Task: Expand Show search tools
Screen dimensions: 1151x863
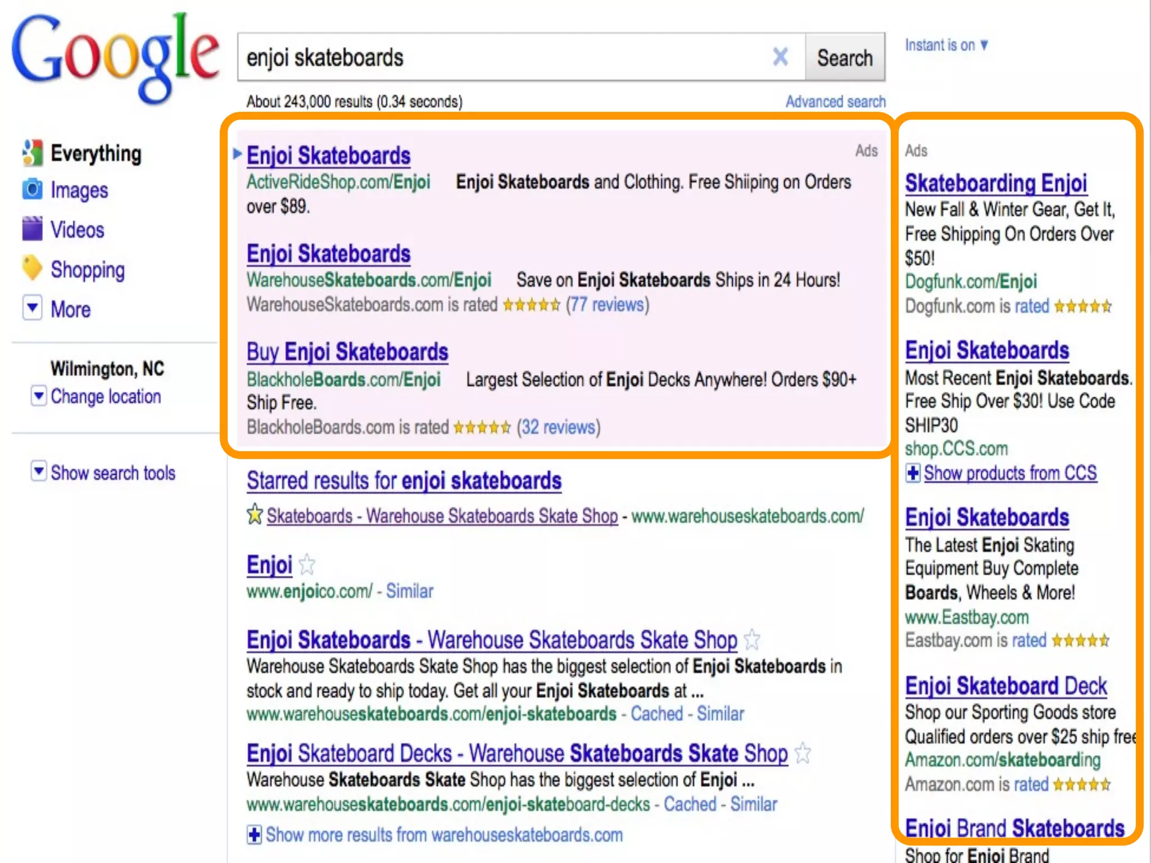Action: (38, 471)
